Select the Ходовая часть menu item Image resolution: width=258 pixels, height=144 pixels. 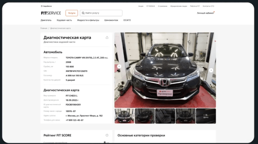tap(64, 20)
